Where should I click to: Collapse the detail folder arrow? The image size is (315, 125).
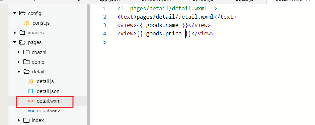(19, 72)
